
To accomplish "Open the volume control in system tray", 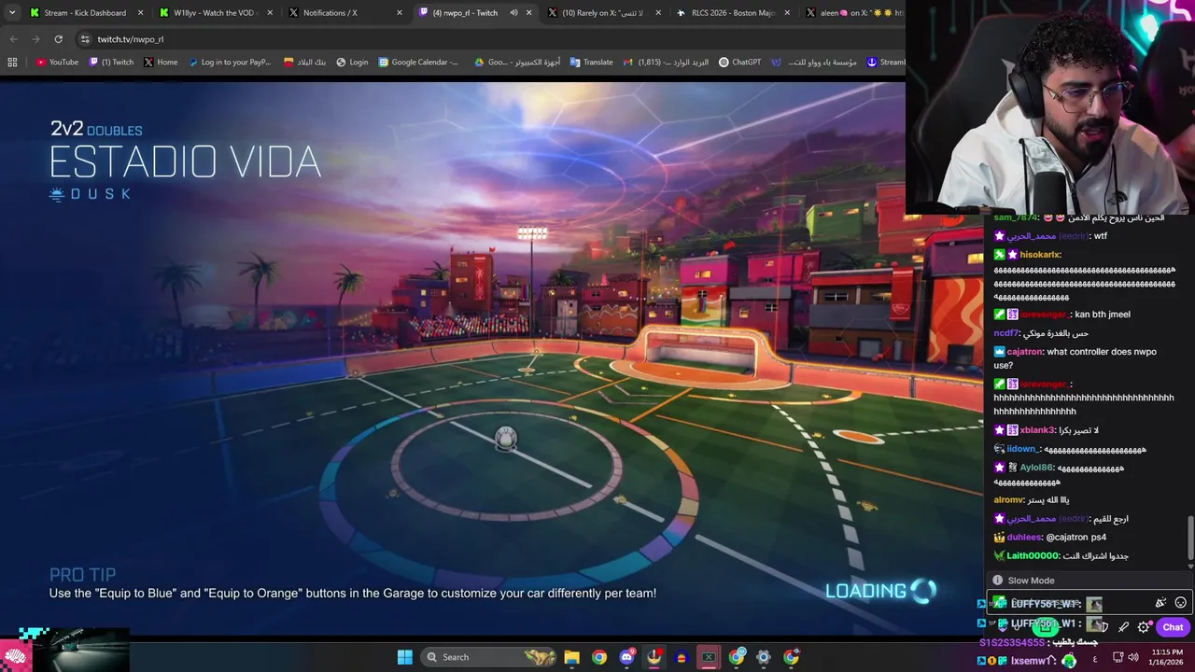I will click(x=1133, y=657).
